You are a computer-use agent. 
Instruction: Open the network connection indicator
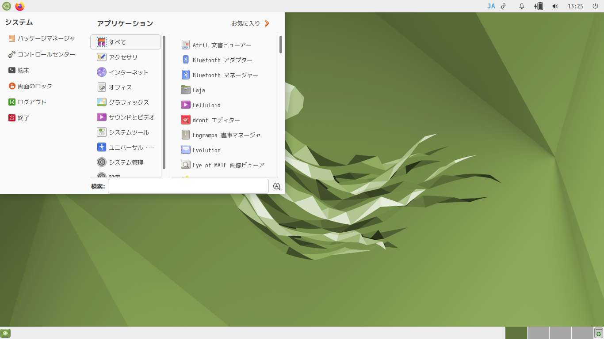pyautogui.click(x=503, y=6)
